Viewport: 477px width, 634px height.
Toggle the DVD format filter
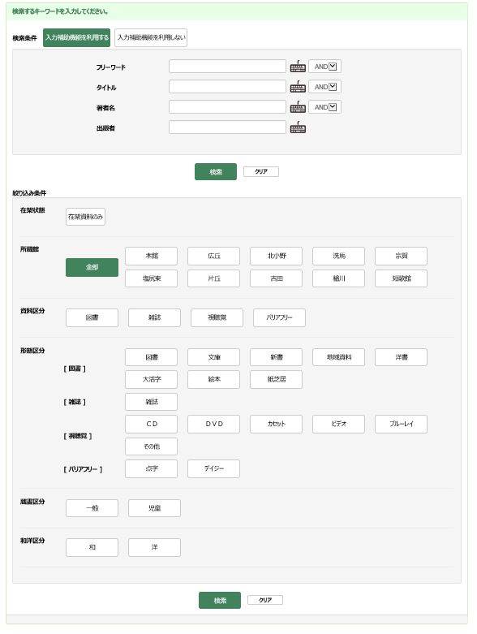click(x=213, y=424)
